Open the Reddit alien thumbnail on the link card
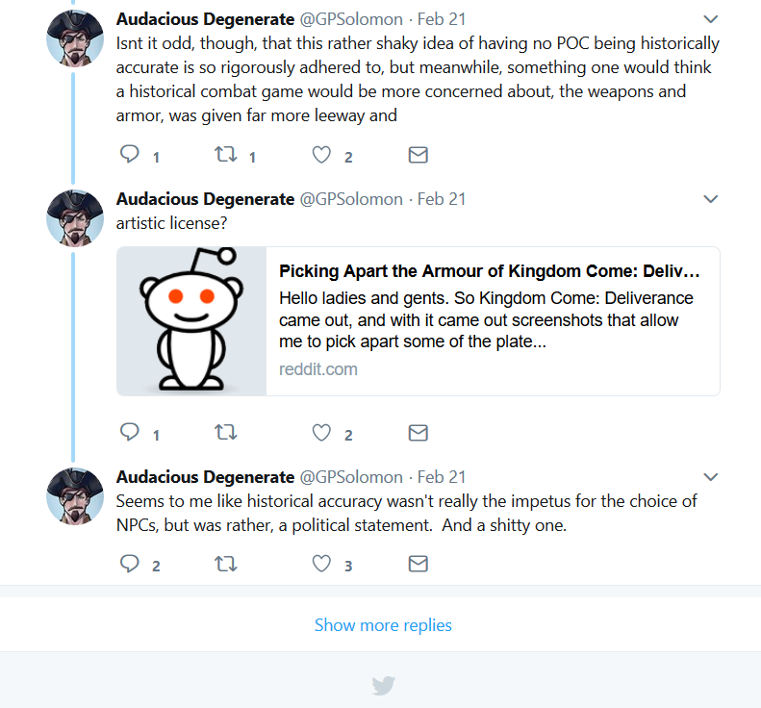The height and width of the screenshot is (708, 761). coord(191,320)
